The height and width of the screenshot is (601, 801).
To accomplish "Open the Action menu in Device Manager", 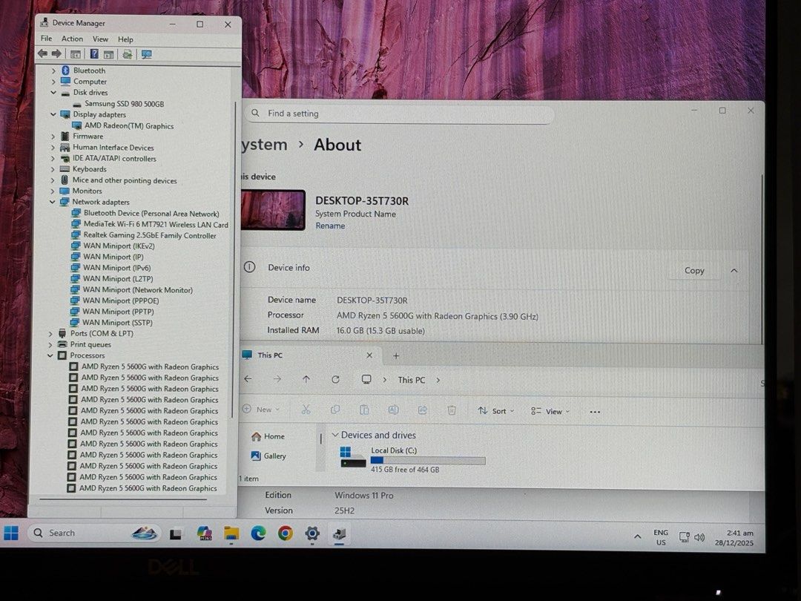I will pyautogui.click(x=72, y=39).
